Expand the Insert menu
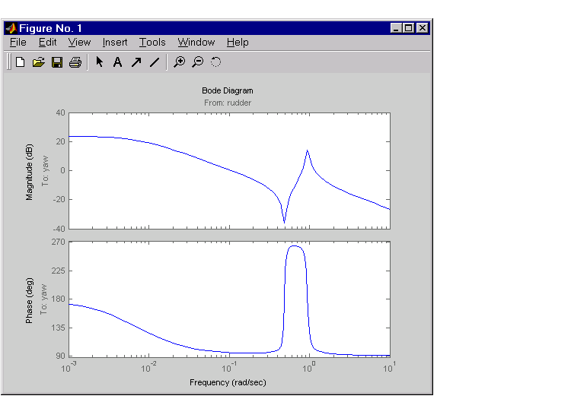 tap(115, 43)
